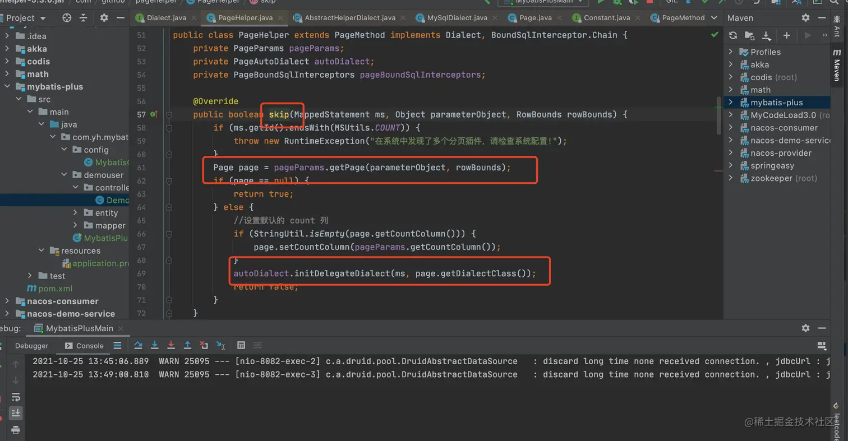
Task: Click the red Force Step Into icon
Action: pyautogui.click(x=171, y=345)
